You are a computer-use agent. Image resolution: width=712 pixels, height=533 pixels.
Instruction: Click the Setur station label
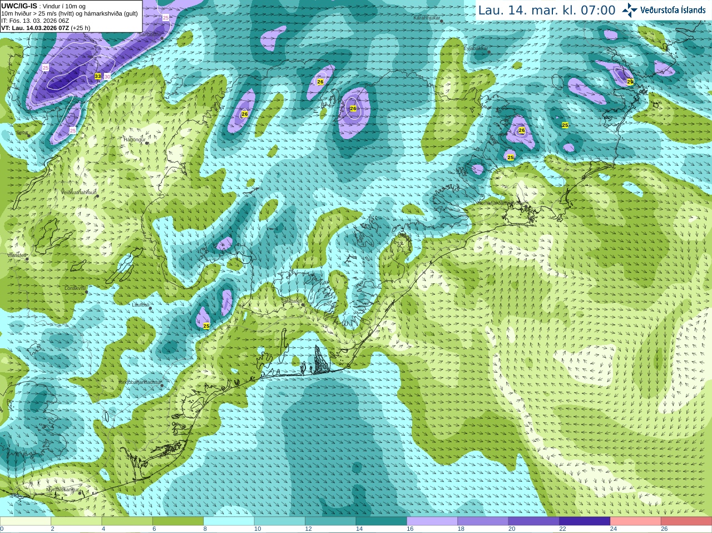(22, 133)
